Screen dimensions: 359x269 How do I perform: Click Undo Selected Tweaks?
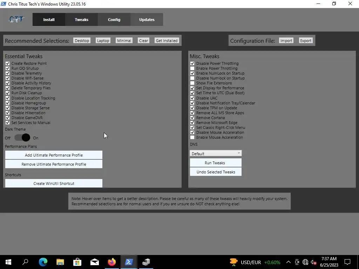[x=216, y=172]
